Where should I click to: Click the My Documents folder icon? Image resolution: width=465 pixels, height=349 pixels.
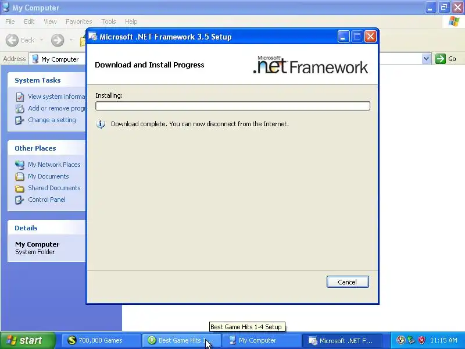coord(20,177)
